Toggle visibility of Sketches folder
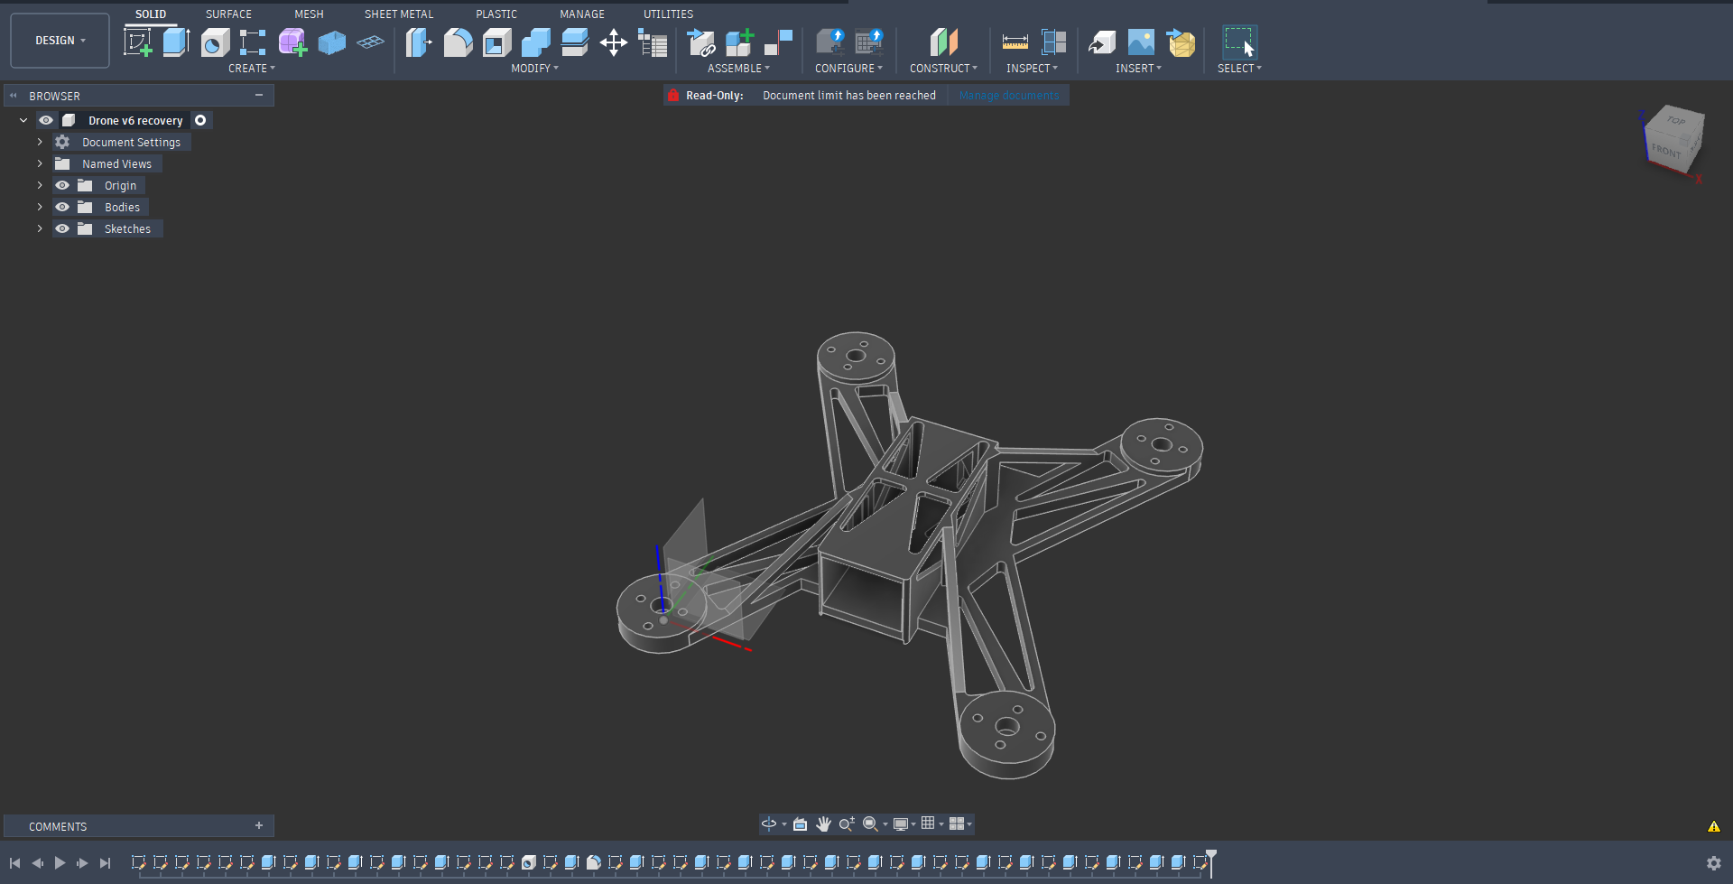This screenshot has height=884, width=1733. [62, 228]
